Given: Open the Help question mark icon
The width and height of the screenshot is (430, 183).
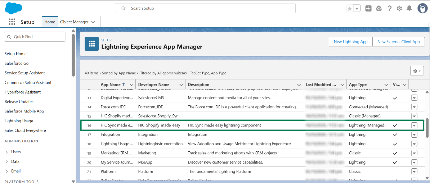Looking at the screenshot, I should point(389,9).
